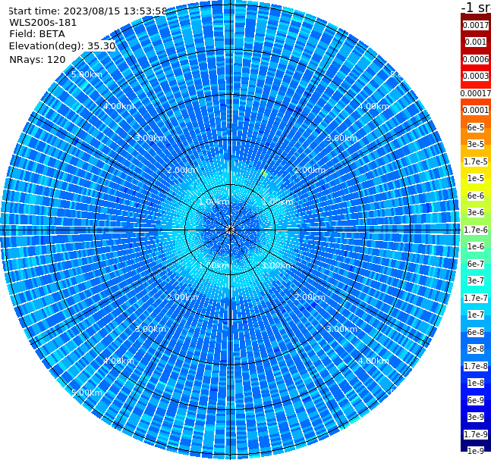The height and width of the screenshot is (460, 491).
Task: Select the 3e-7 colorbar tick label
Action: tap(476, 280)
